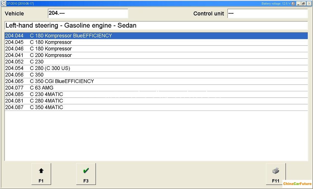This screenshot has height=189, width=313.
Task: Close the diagnostic window
Action: (309, 4)
